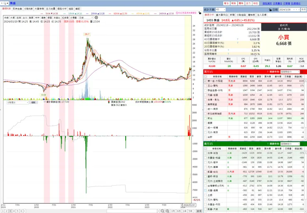Click the red 主力 button in the top bar
This screenshot has width=307, height=213.
(248, 3)
